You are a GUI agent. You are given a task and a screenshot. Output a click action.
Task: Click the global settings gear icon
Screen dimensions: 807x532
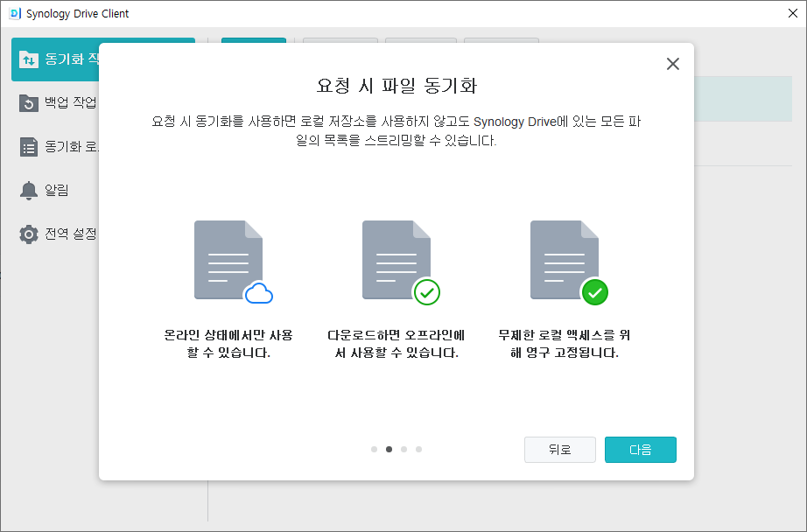click(29, 234)
